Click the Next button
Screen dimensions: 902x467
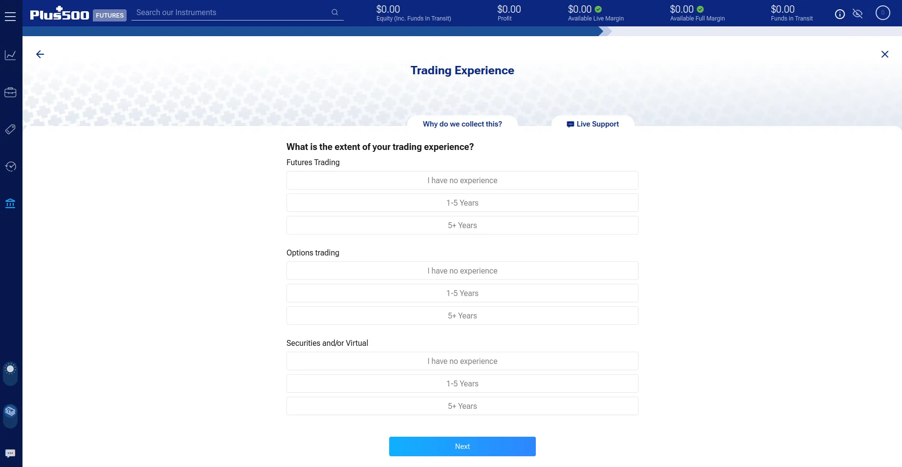[x=462, y=446]
